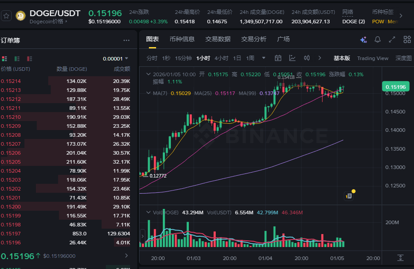Open more time intervals dropdown arrow
The width and height of the screenshot is (414, 269).
pyautogui.click(x=263, y=58)
